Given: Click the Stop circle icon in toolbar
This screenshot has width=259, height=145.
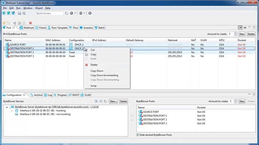Looking at the screenshot, I should (90, 13).
